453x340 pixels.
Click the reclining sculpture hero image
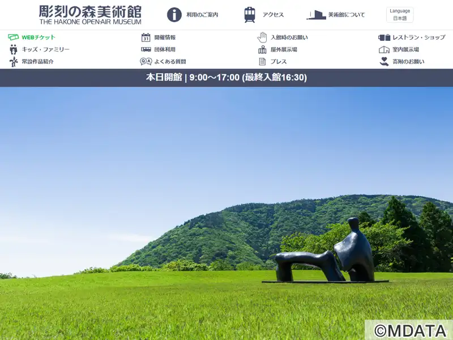click(x=226, y=214)
